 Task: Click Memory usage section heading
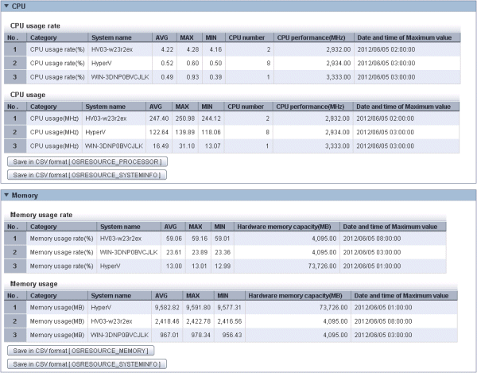tap(33, 284)
